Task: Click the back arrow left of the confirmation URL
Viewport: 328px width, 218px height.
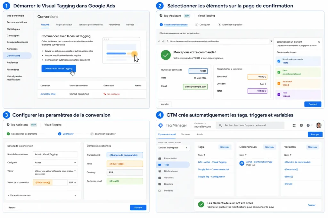Action: tap(159, 41)
